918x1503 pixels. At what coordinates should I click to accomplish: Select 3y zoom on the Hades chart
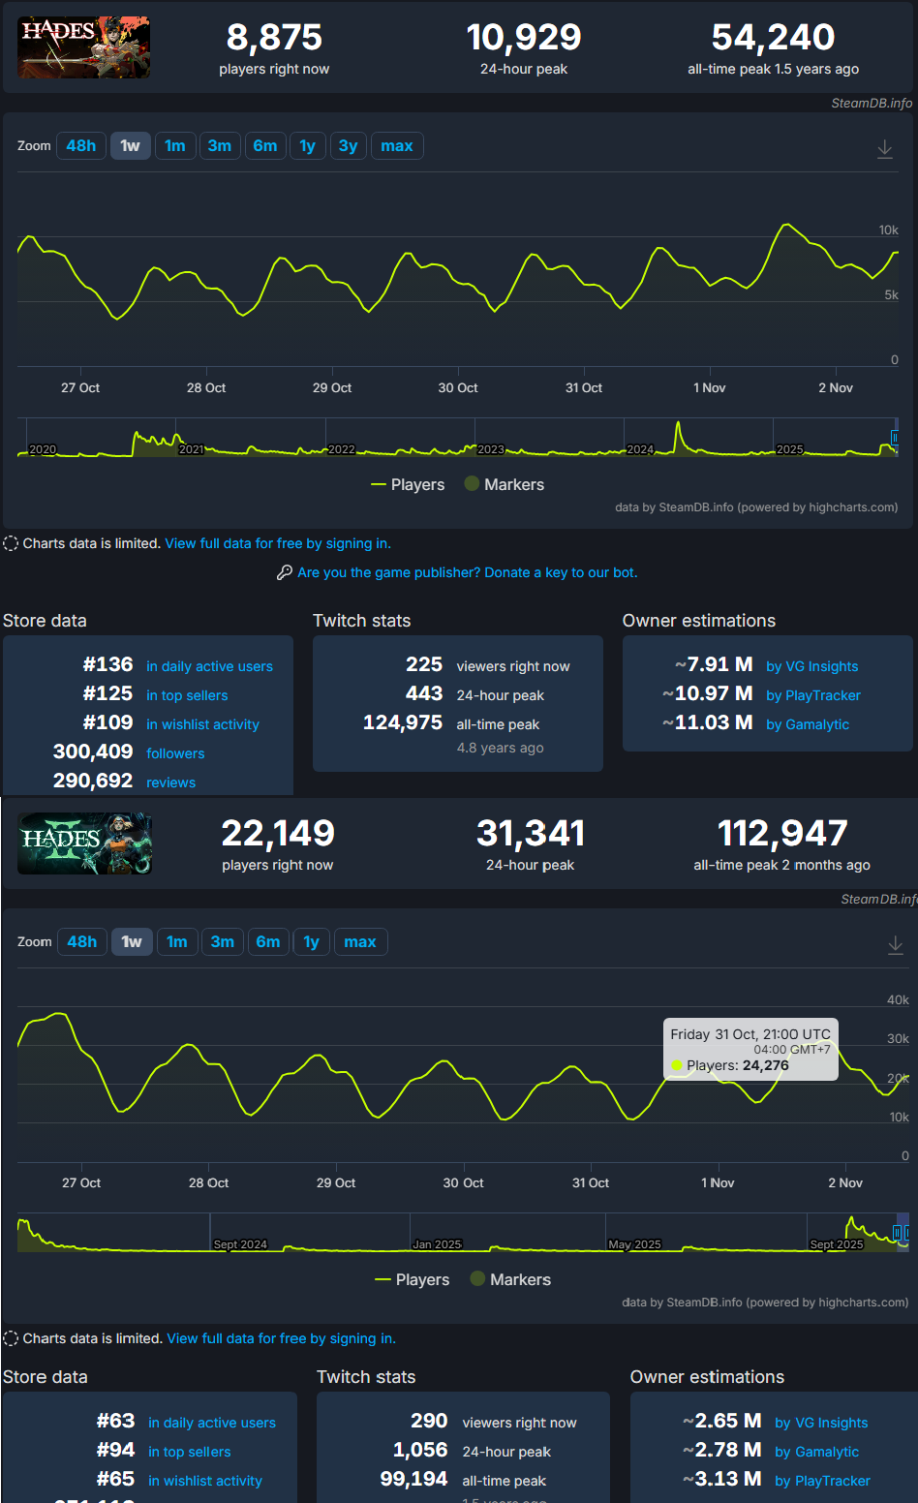click(x=349, y=145)
